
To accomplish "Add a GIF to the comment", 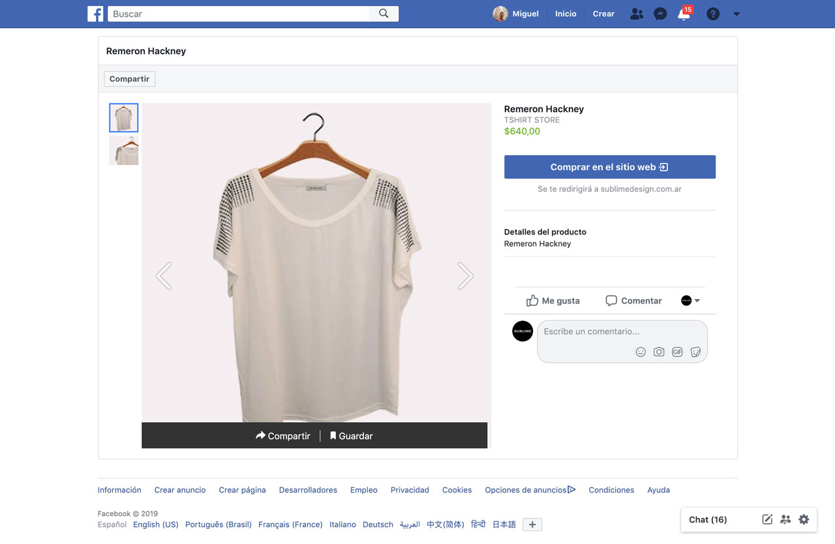I will click(677, 352).
